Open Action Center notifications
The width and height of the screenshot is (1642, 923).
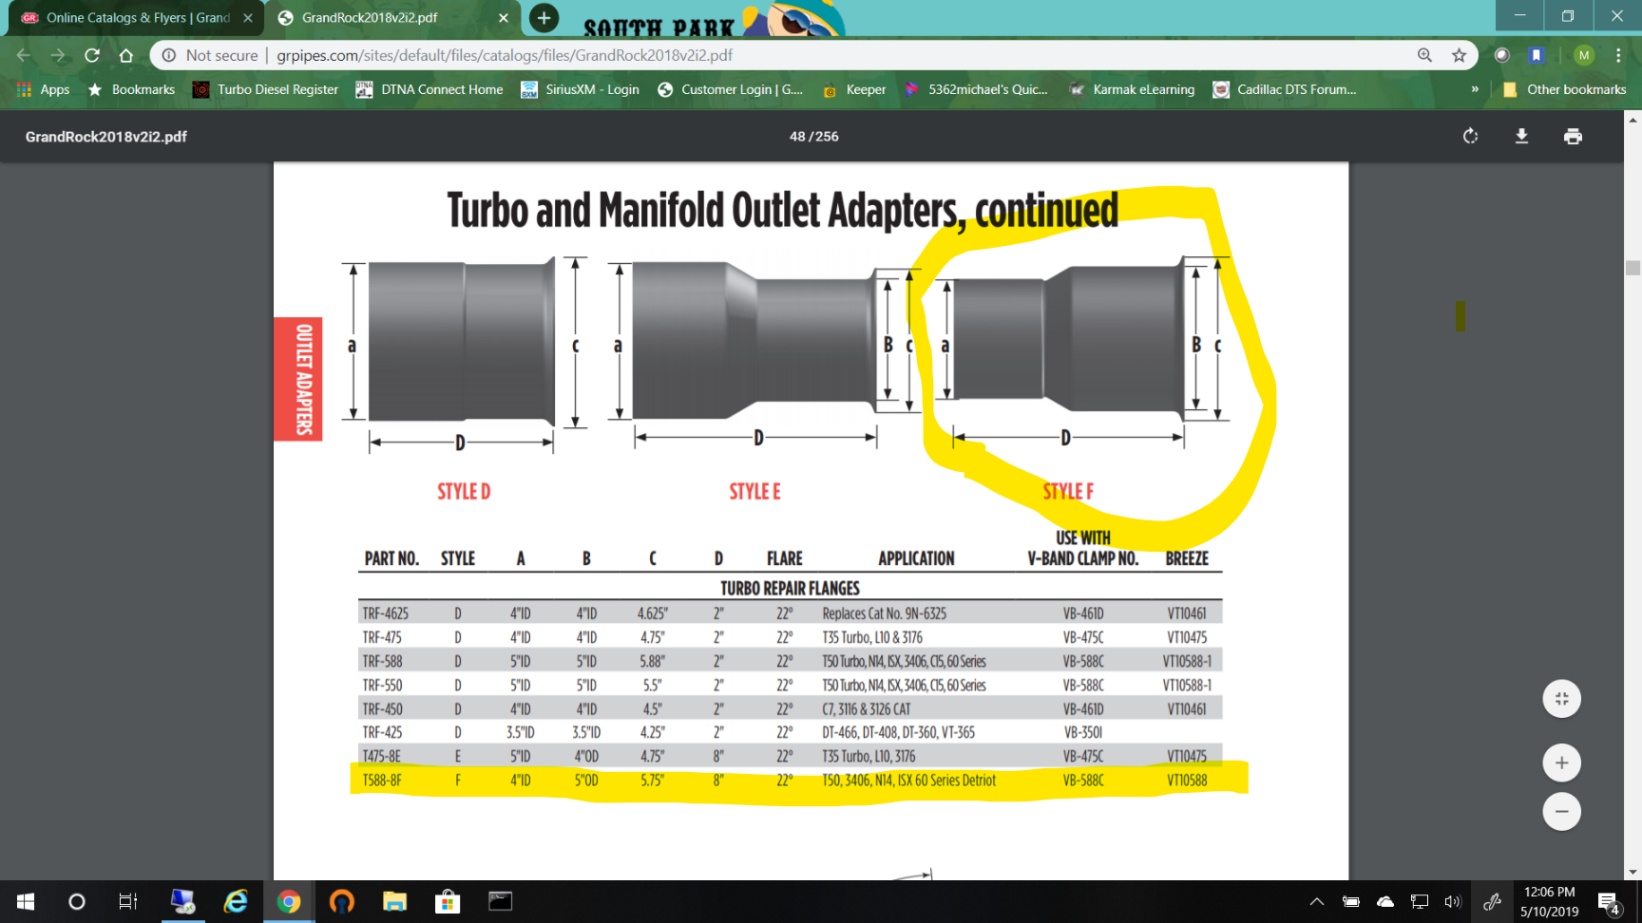coord(1609,902)
